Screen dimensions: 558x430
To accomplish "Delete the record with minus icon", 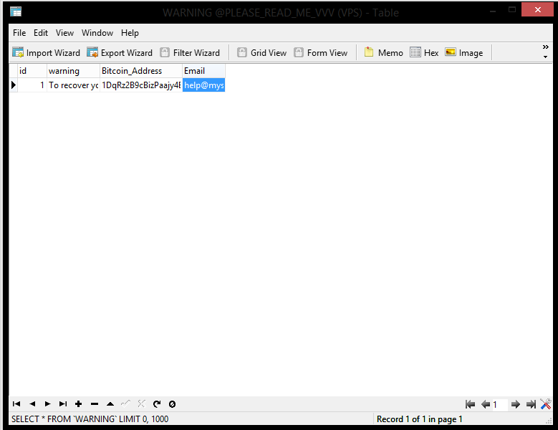I will (95, 404).
